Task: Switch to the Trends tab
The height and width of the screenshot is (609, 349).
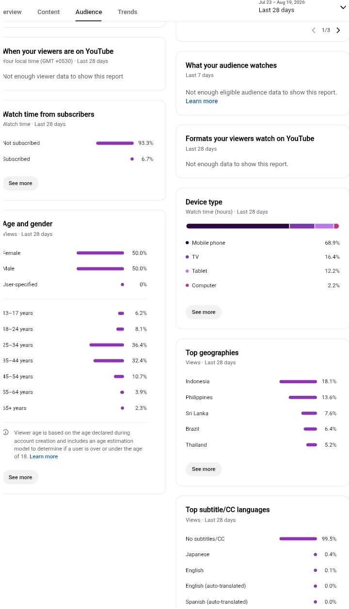Action: [127, 12]
